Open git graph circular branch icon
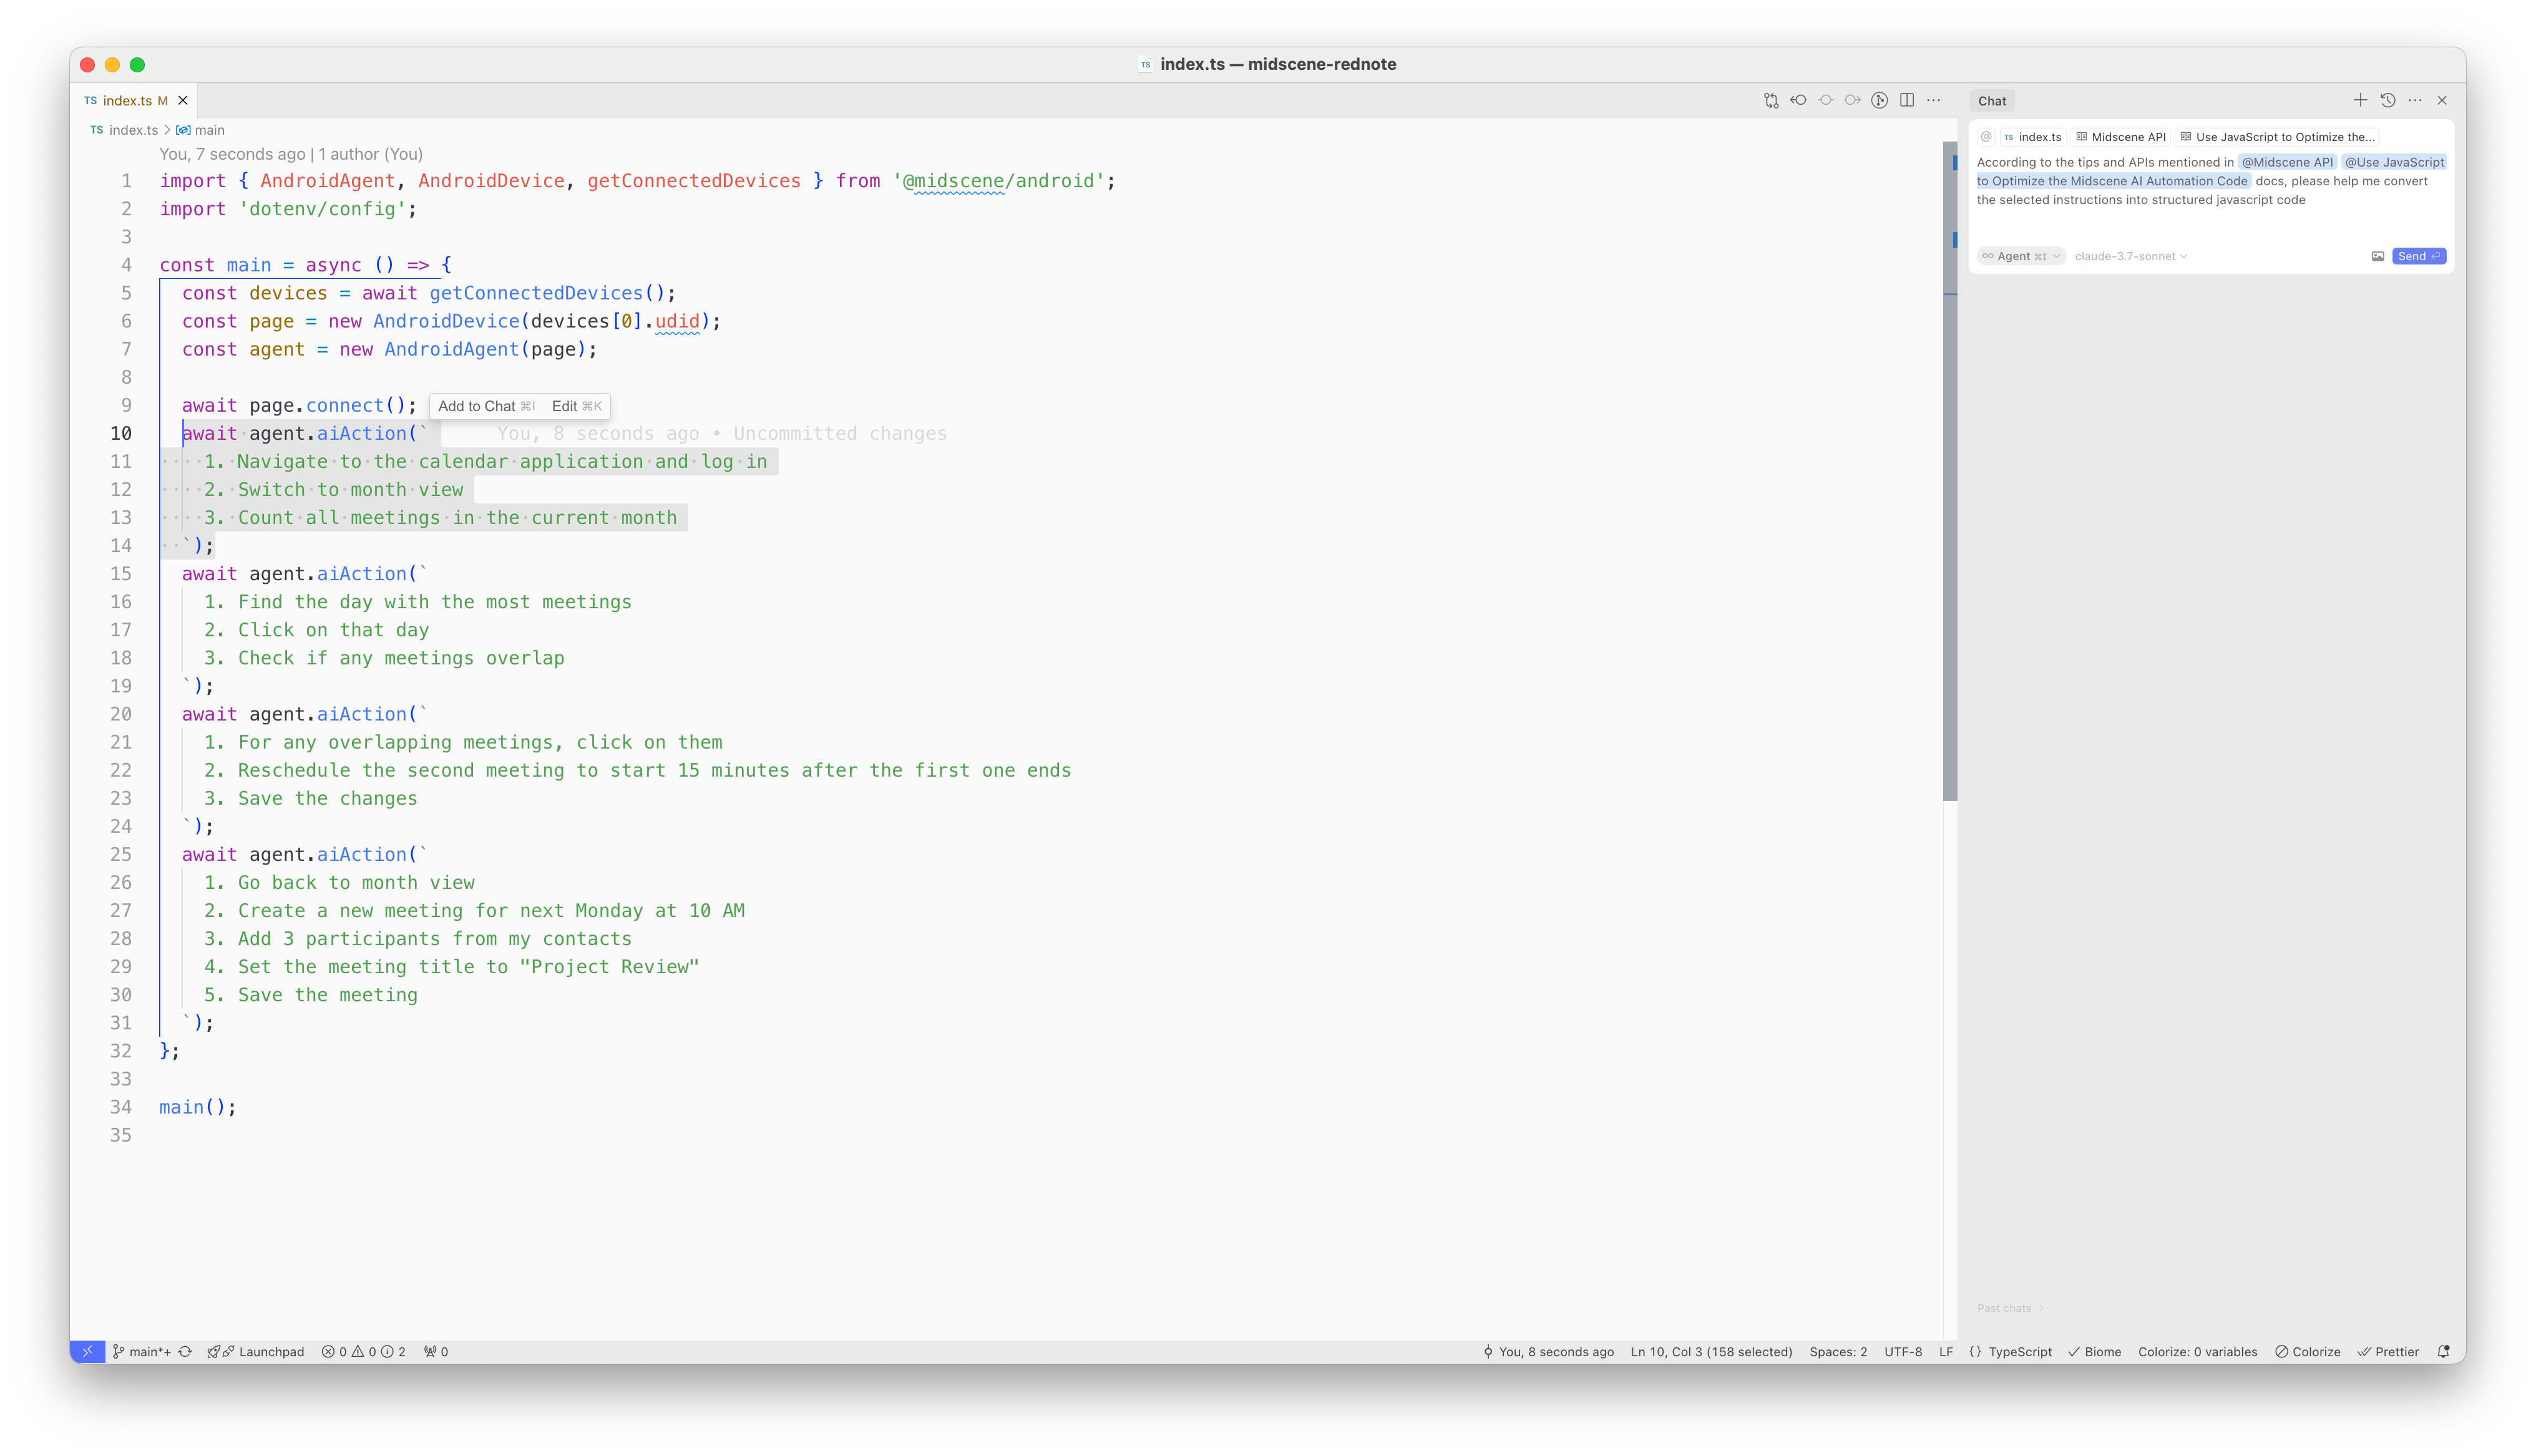 [x=1879, y=100]
